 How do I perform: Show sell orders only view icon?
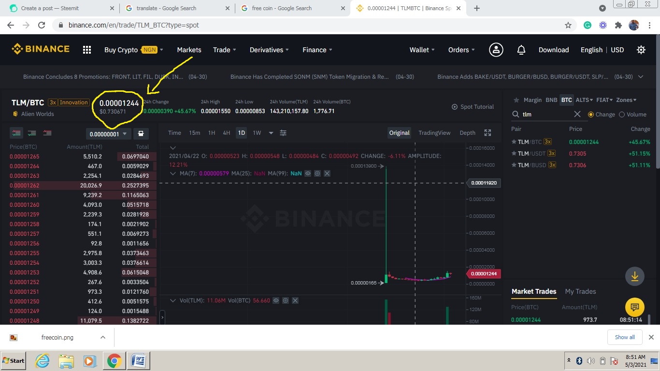(47, 133)
